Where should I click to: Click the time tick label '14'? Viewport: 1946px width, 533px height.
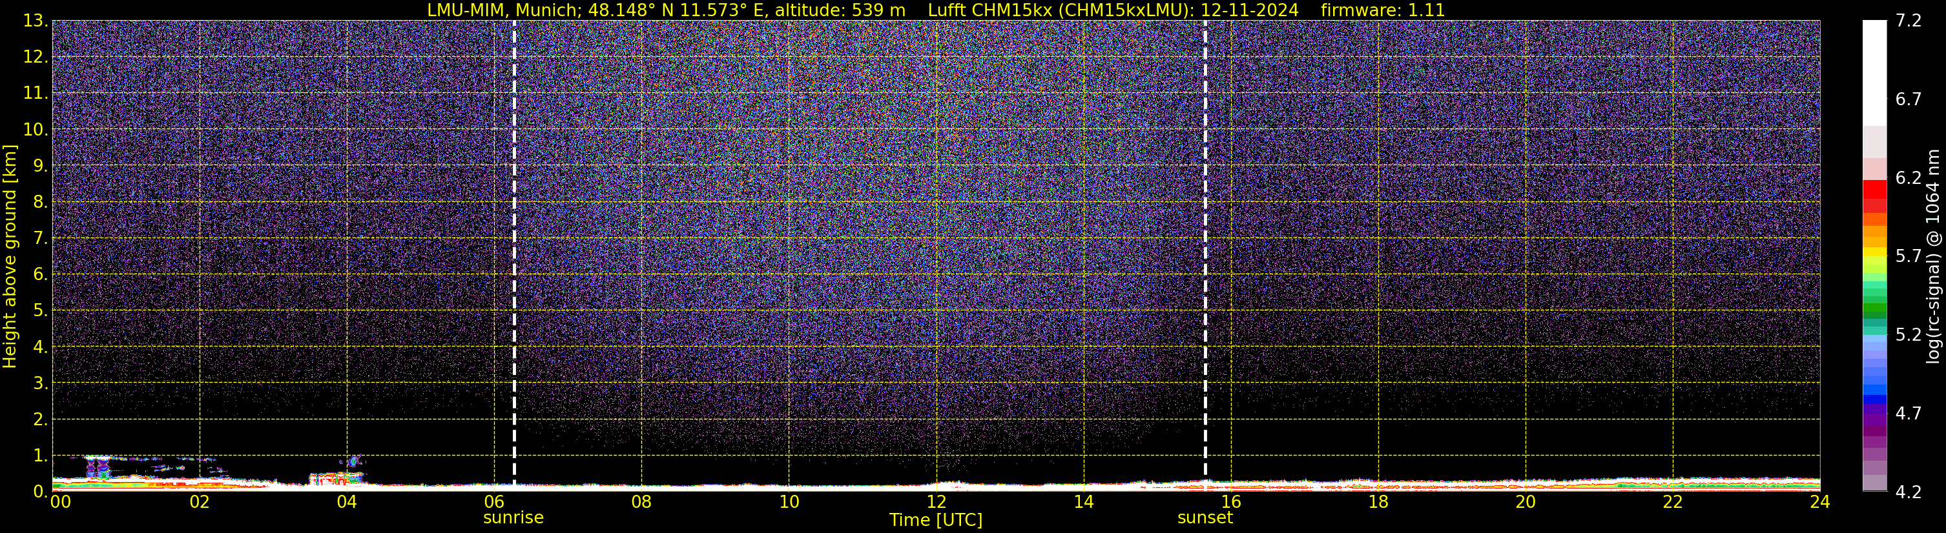(x=1083, y=502)
